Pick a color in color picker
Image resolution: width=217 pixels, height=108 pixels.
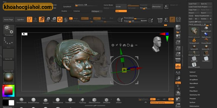click(8, 91)
